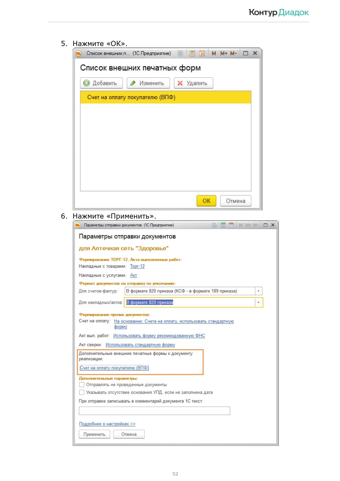
Task: Click the calculator icon in external forms window
Action: pos(192,53)
